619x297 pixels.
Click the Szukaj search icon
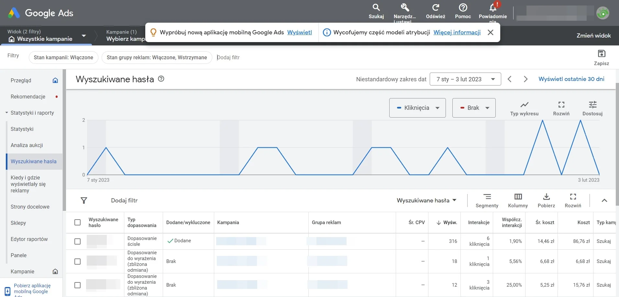pos(376,8)
